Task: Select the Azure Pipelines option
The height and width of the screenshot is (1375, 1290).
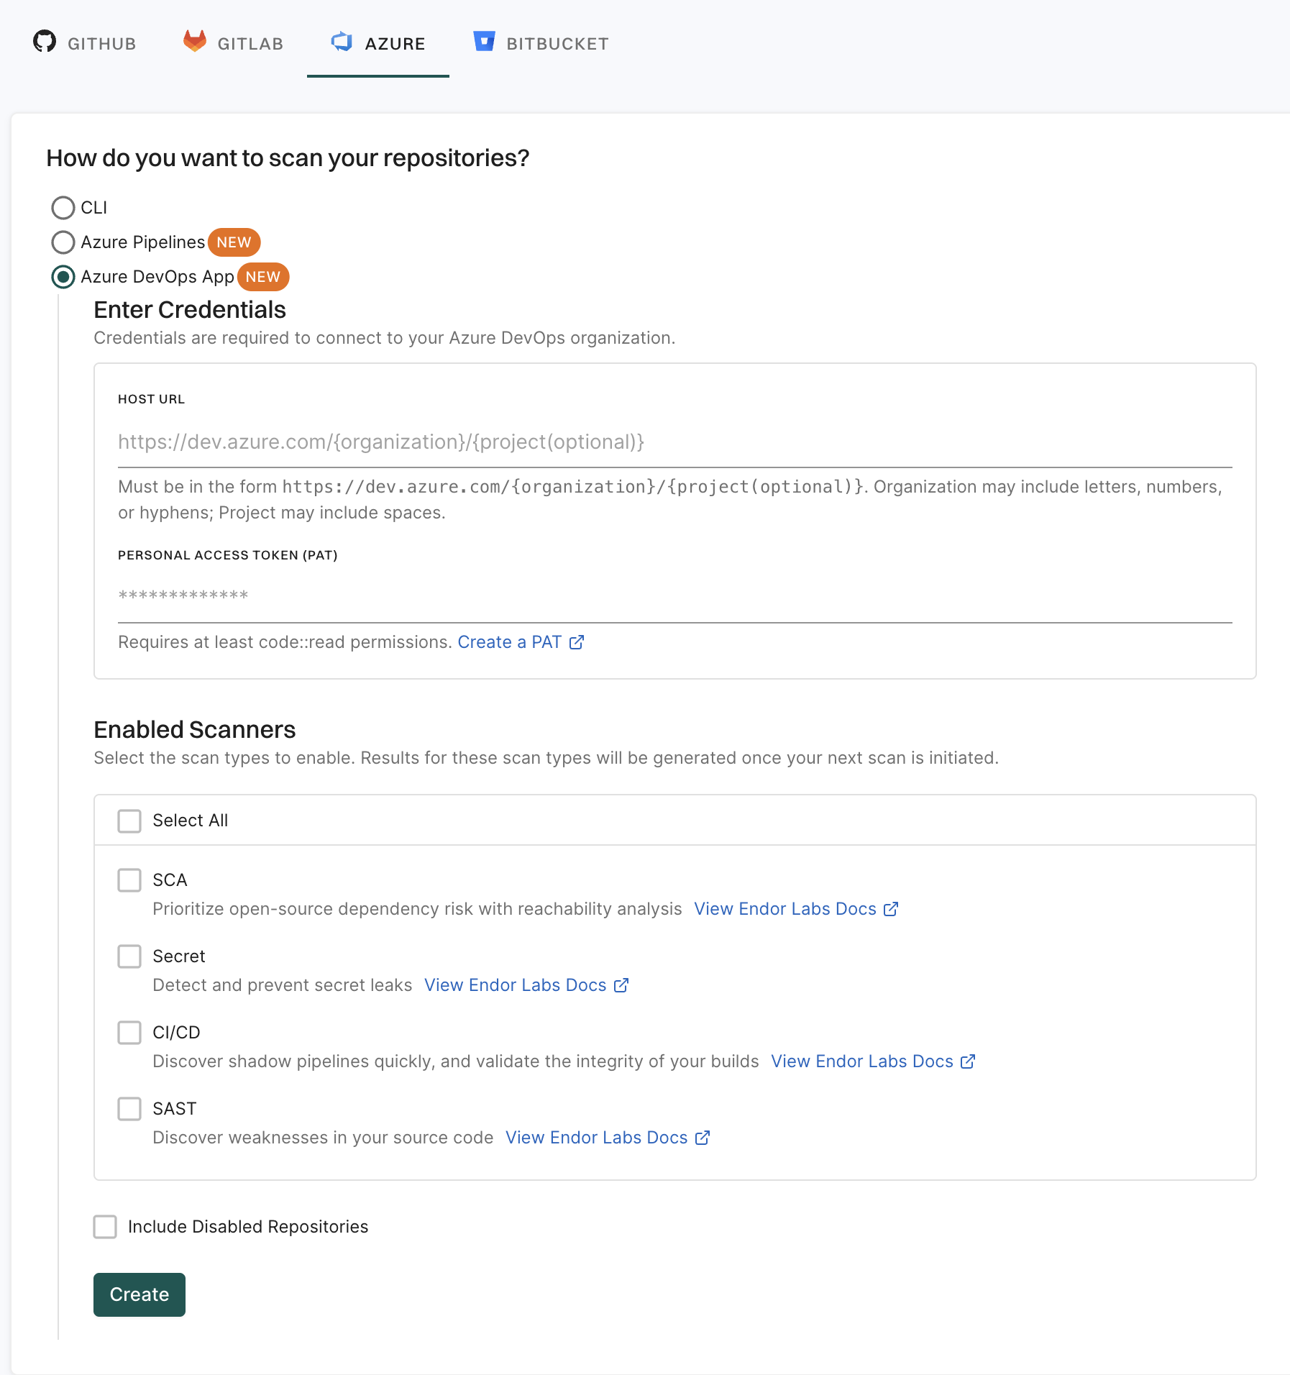Action: 63,242
